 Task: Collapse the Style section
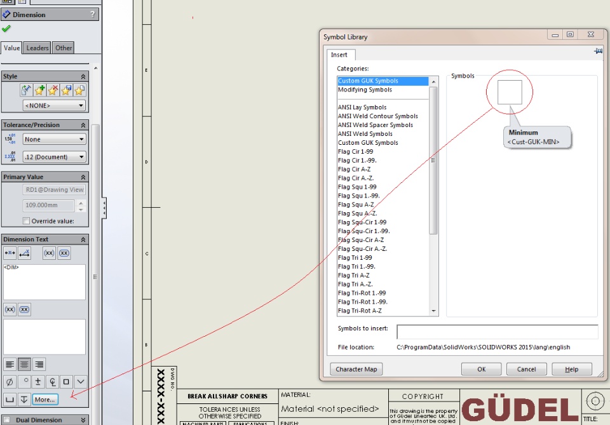(x=83, y=76)
